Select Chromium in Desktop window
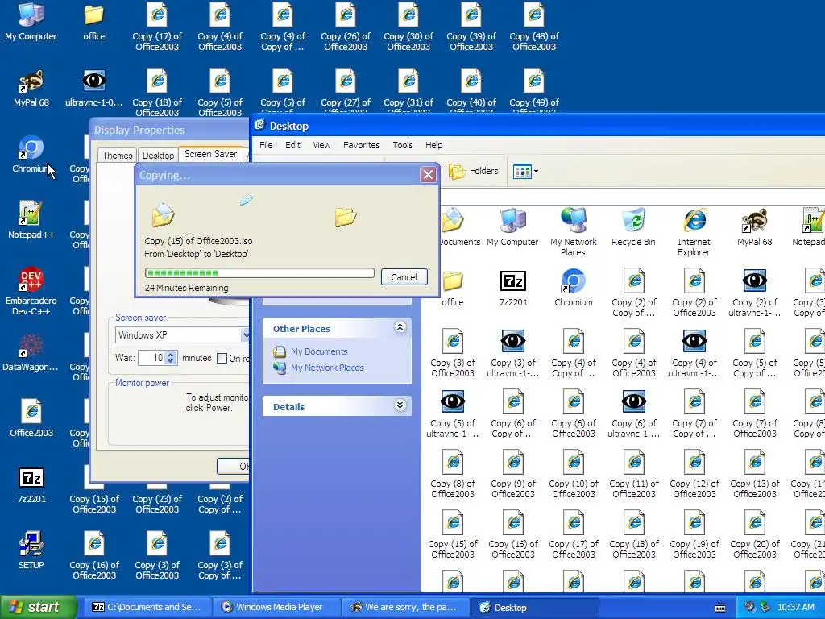The height and width of the screenshot is (619, 825). (x=573, y=288)
